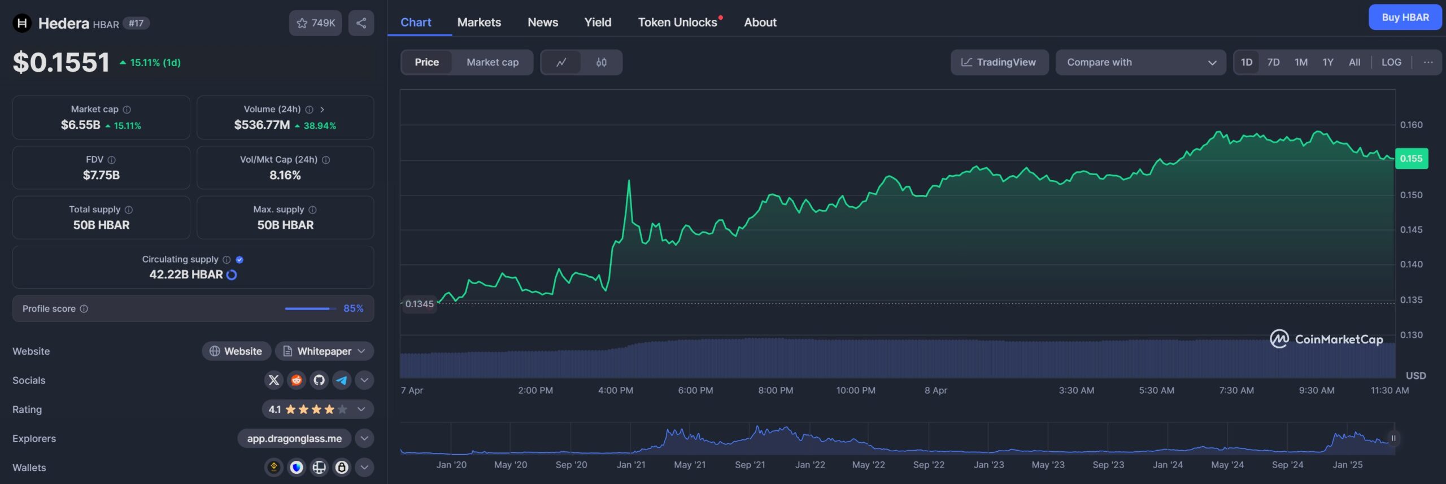The height and width of the screenshot is (484, 1446).
Task: Open Hedera's Reddit social link
Action: tap(297, 380)
